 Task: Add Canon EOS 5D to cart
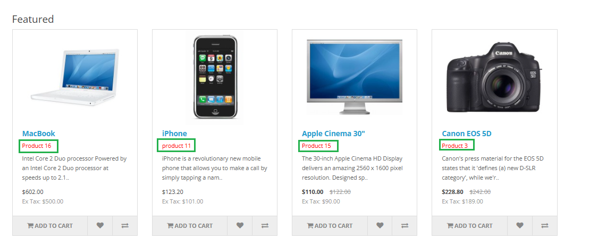coord(470,226)
